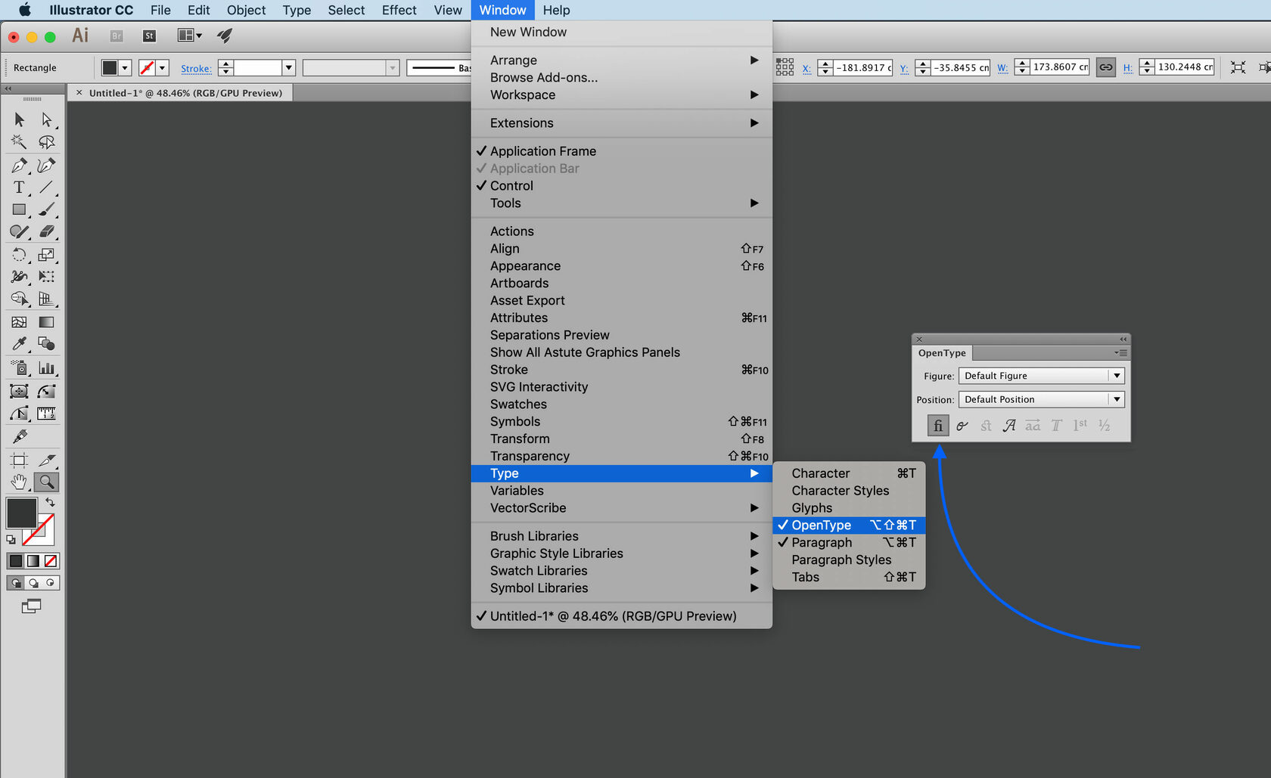Select the Direct Selection tool

(47, 120)
